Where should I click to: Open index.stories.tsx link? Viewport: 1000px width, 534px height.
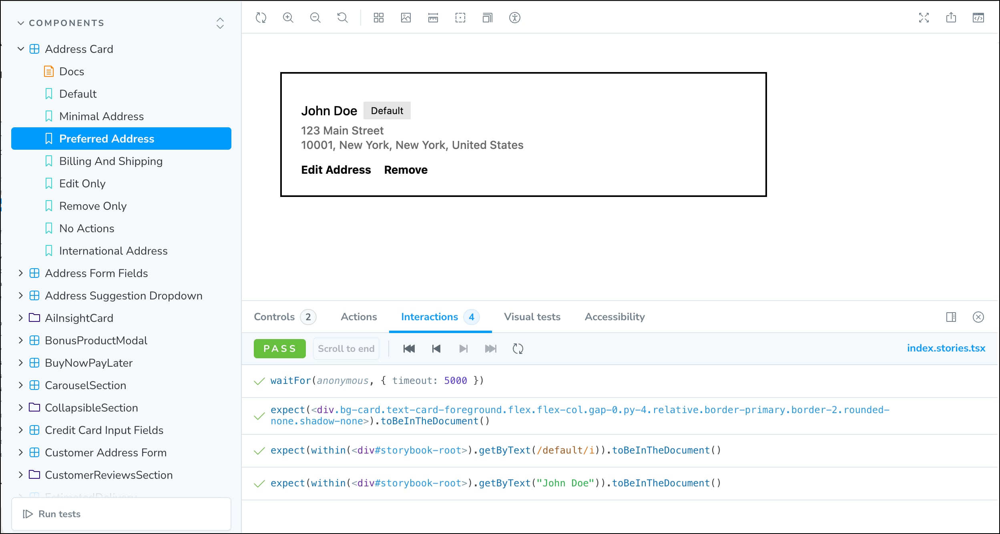946,348
